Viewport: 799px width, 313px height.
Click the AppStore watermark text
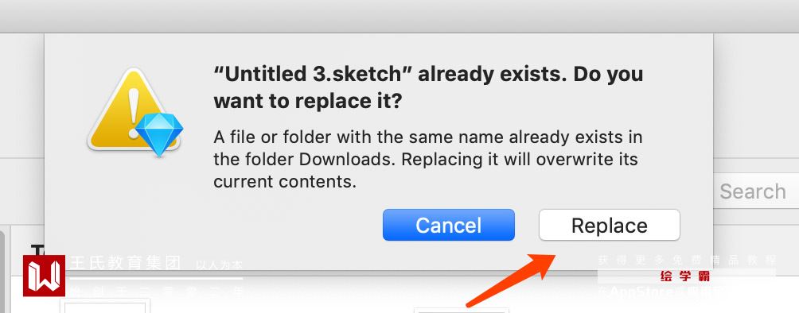tap(640, 292)
